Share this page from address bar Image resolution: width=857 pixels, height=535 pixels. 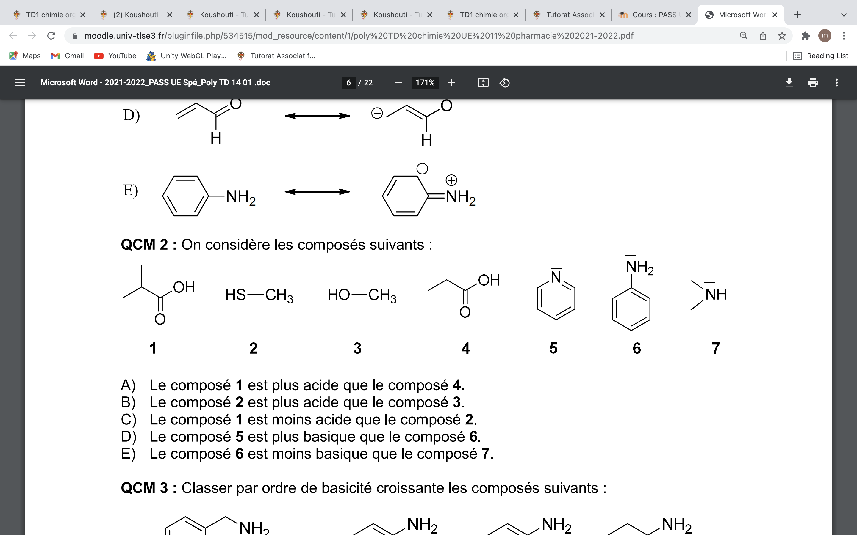[x=763, y=36]
